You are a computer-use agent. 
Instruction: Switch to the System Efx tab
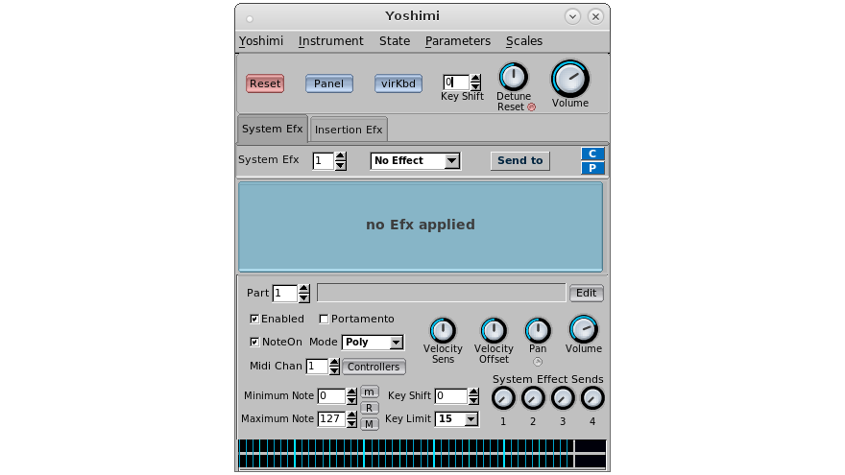(272, 129)
